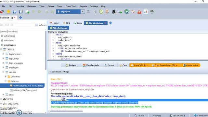This screenshot has width=208, height=117.
Task: Click the green SQL optimizer toolbar icon
Action: pyautogui.click(x=101, y=12)
